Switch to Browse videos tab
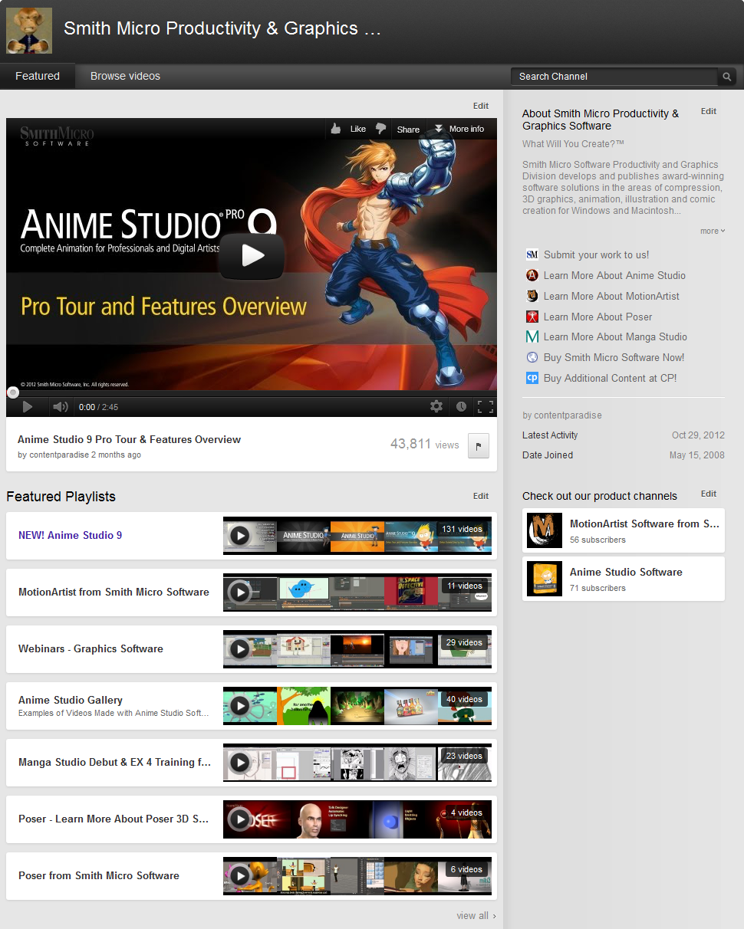Viewport: 744px width, 929px height. pos(125,76)
